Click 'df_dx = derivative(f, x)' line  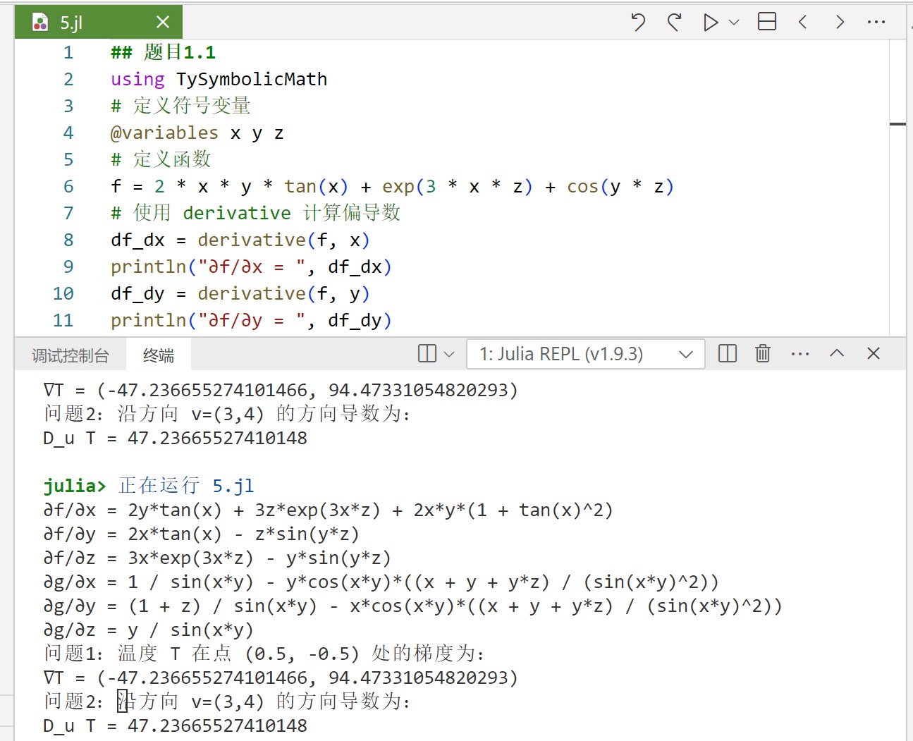tap(240, 240)
